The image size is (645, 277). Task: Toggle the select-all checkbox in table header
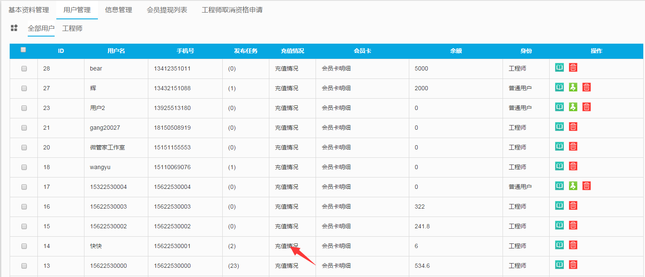[x=24, y=50]
